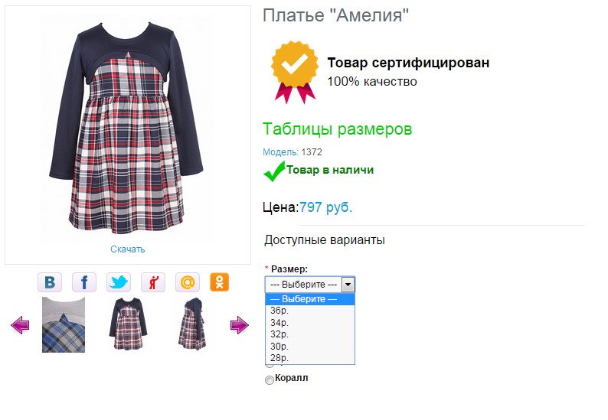Click the Скачать download link
This screenshot has height=420, width=608.
point(128,249)
